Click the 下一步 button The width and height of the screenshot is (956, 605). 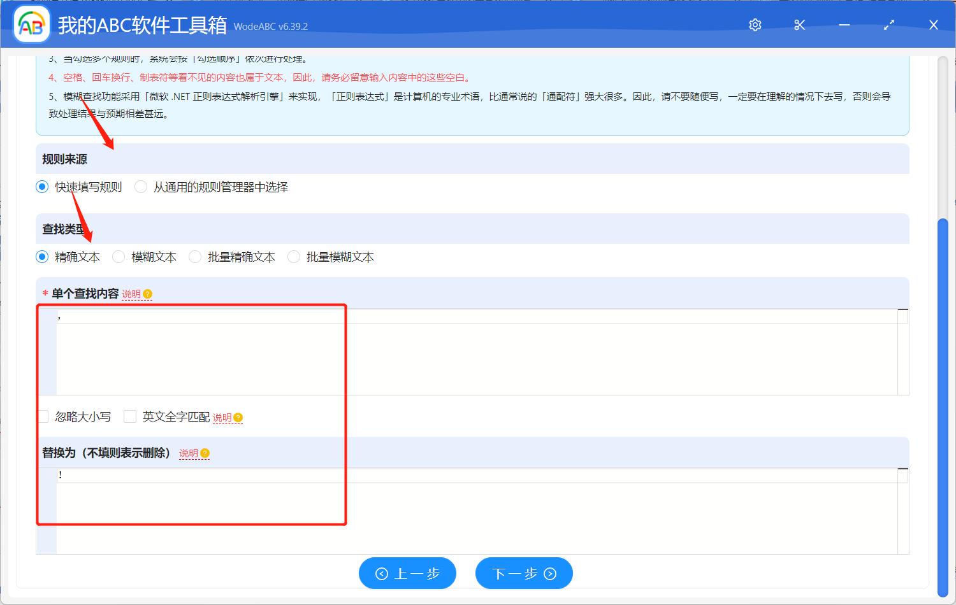click(x=524, y=573)
